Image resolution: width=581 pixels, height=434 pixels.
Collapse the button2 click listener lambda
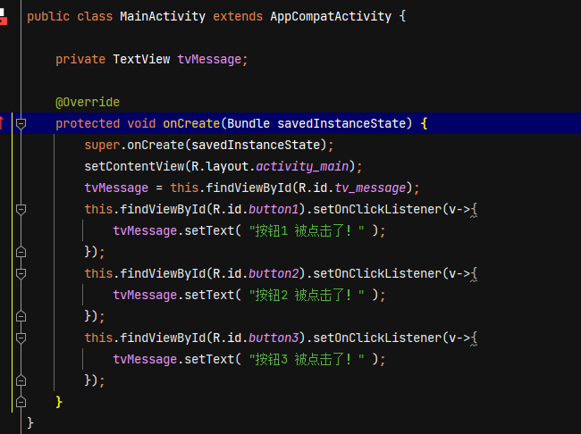pos(21,273)
